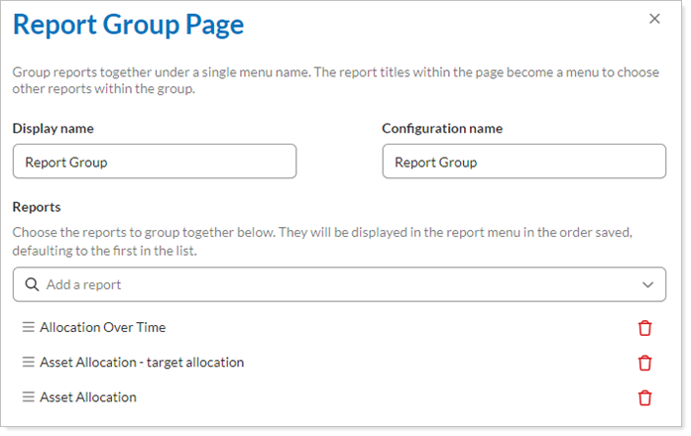Viewport: 691px width, 436px height.
Task: Remove Asset Allocation - target allocation via trash icon
Action: pos(645,363)
